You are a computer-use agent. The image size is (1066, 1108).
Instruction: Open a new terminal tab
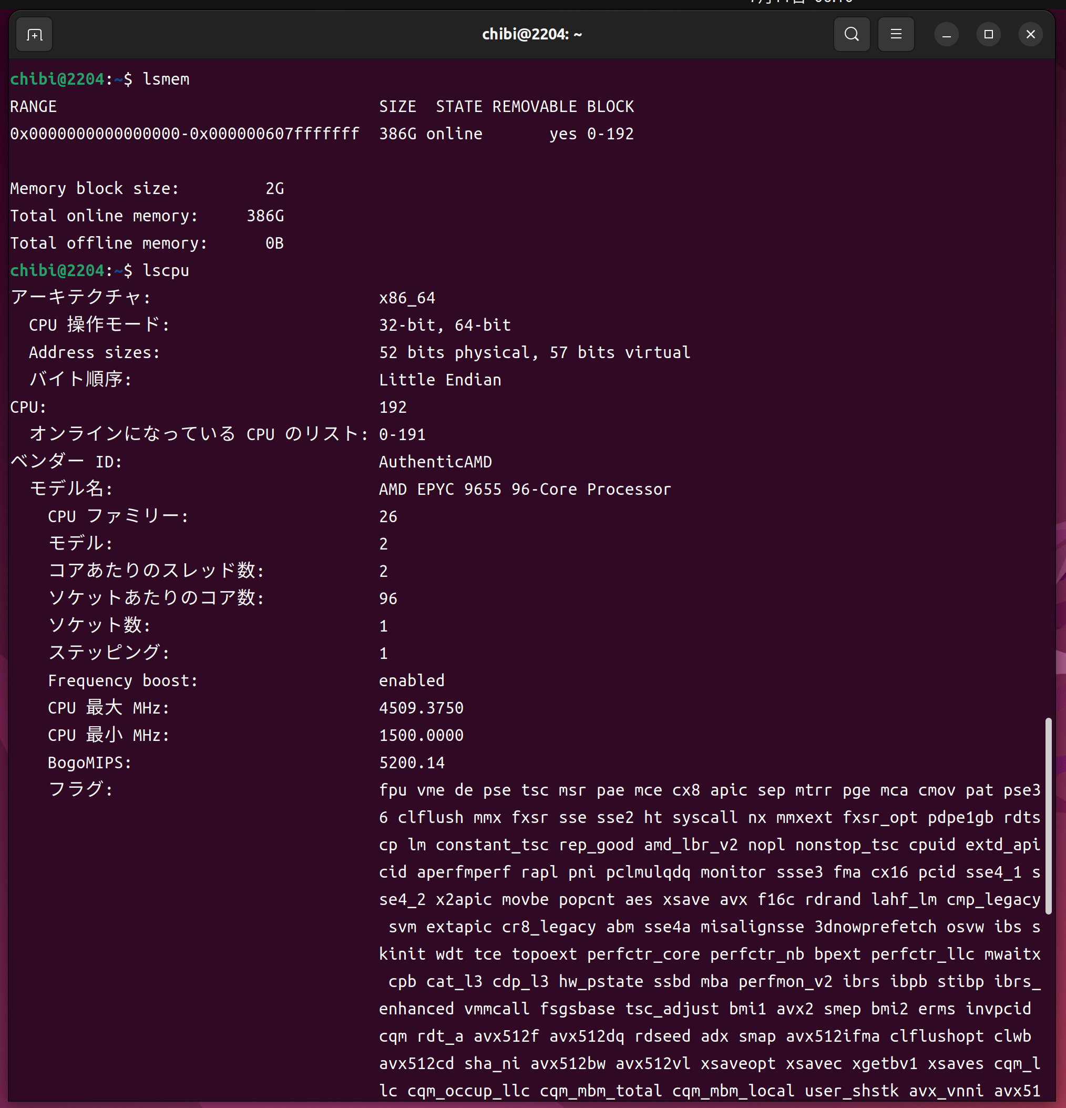pos(35,35)
